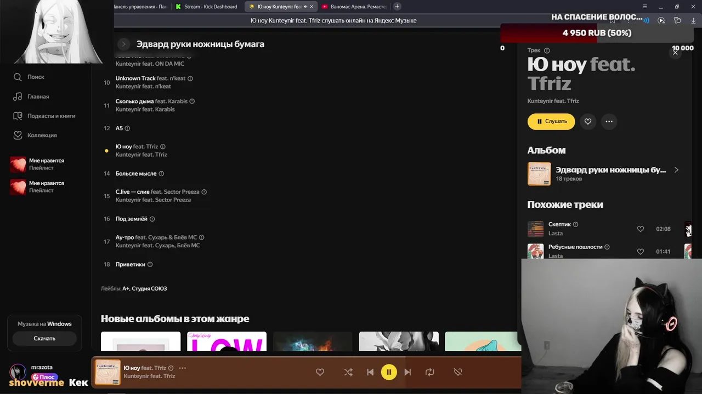The image size is (702, 394).
Task: Play similar track Ребусные пошлости
Action: tap(575, 247)
